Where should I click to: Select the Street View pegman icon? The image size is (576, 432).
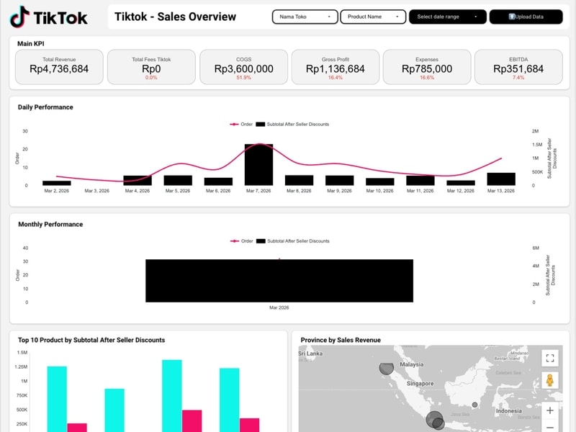[550, 380]
